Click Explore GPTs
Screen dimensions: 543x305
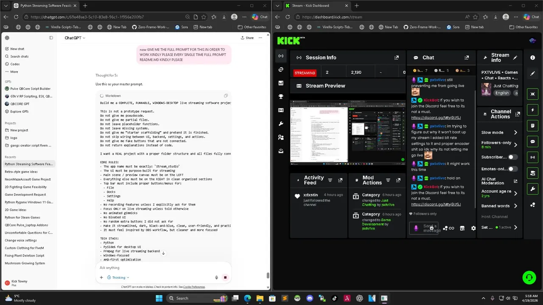click(x=19, y=111)
